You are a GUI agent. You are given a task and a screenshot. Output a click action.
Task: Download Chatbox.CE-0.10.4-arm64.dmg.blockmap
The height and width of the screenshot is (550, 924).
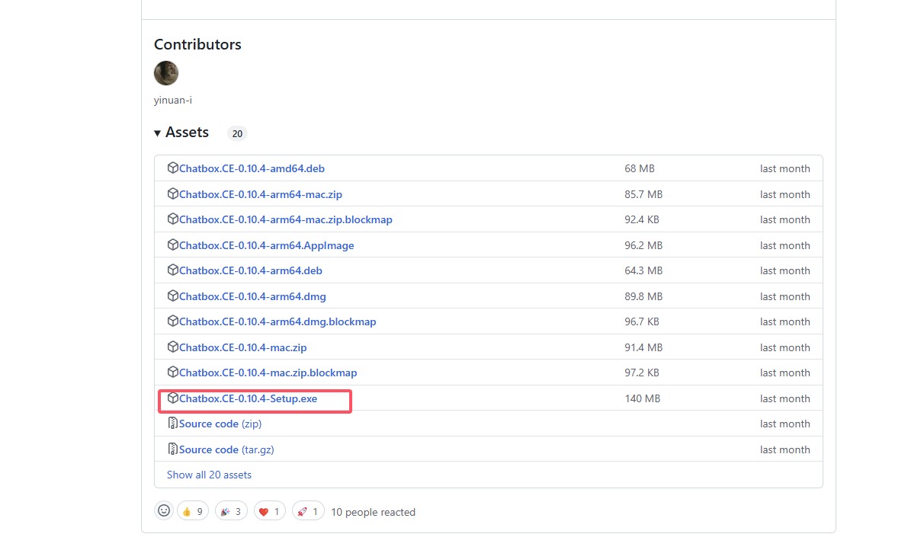(x=278, y=321)
